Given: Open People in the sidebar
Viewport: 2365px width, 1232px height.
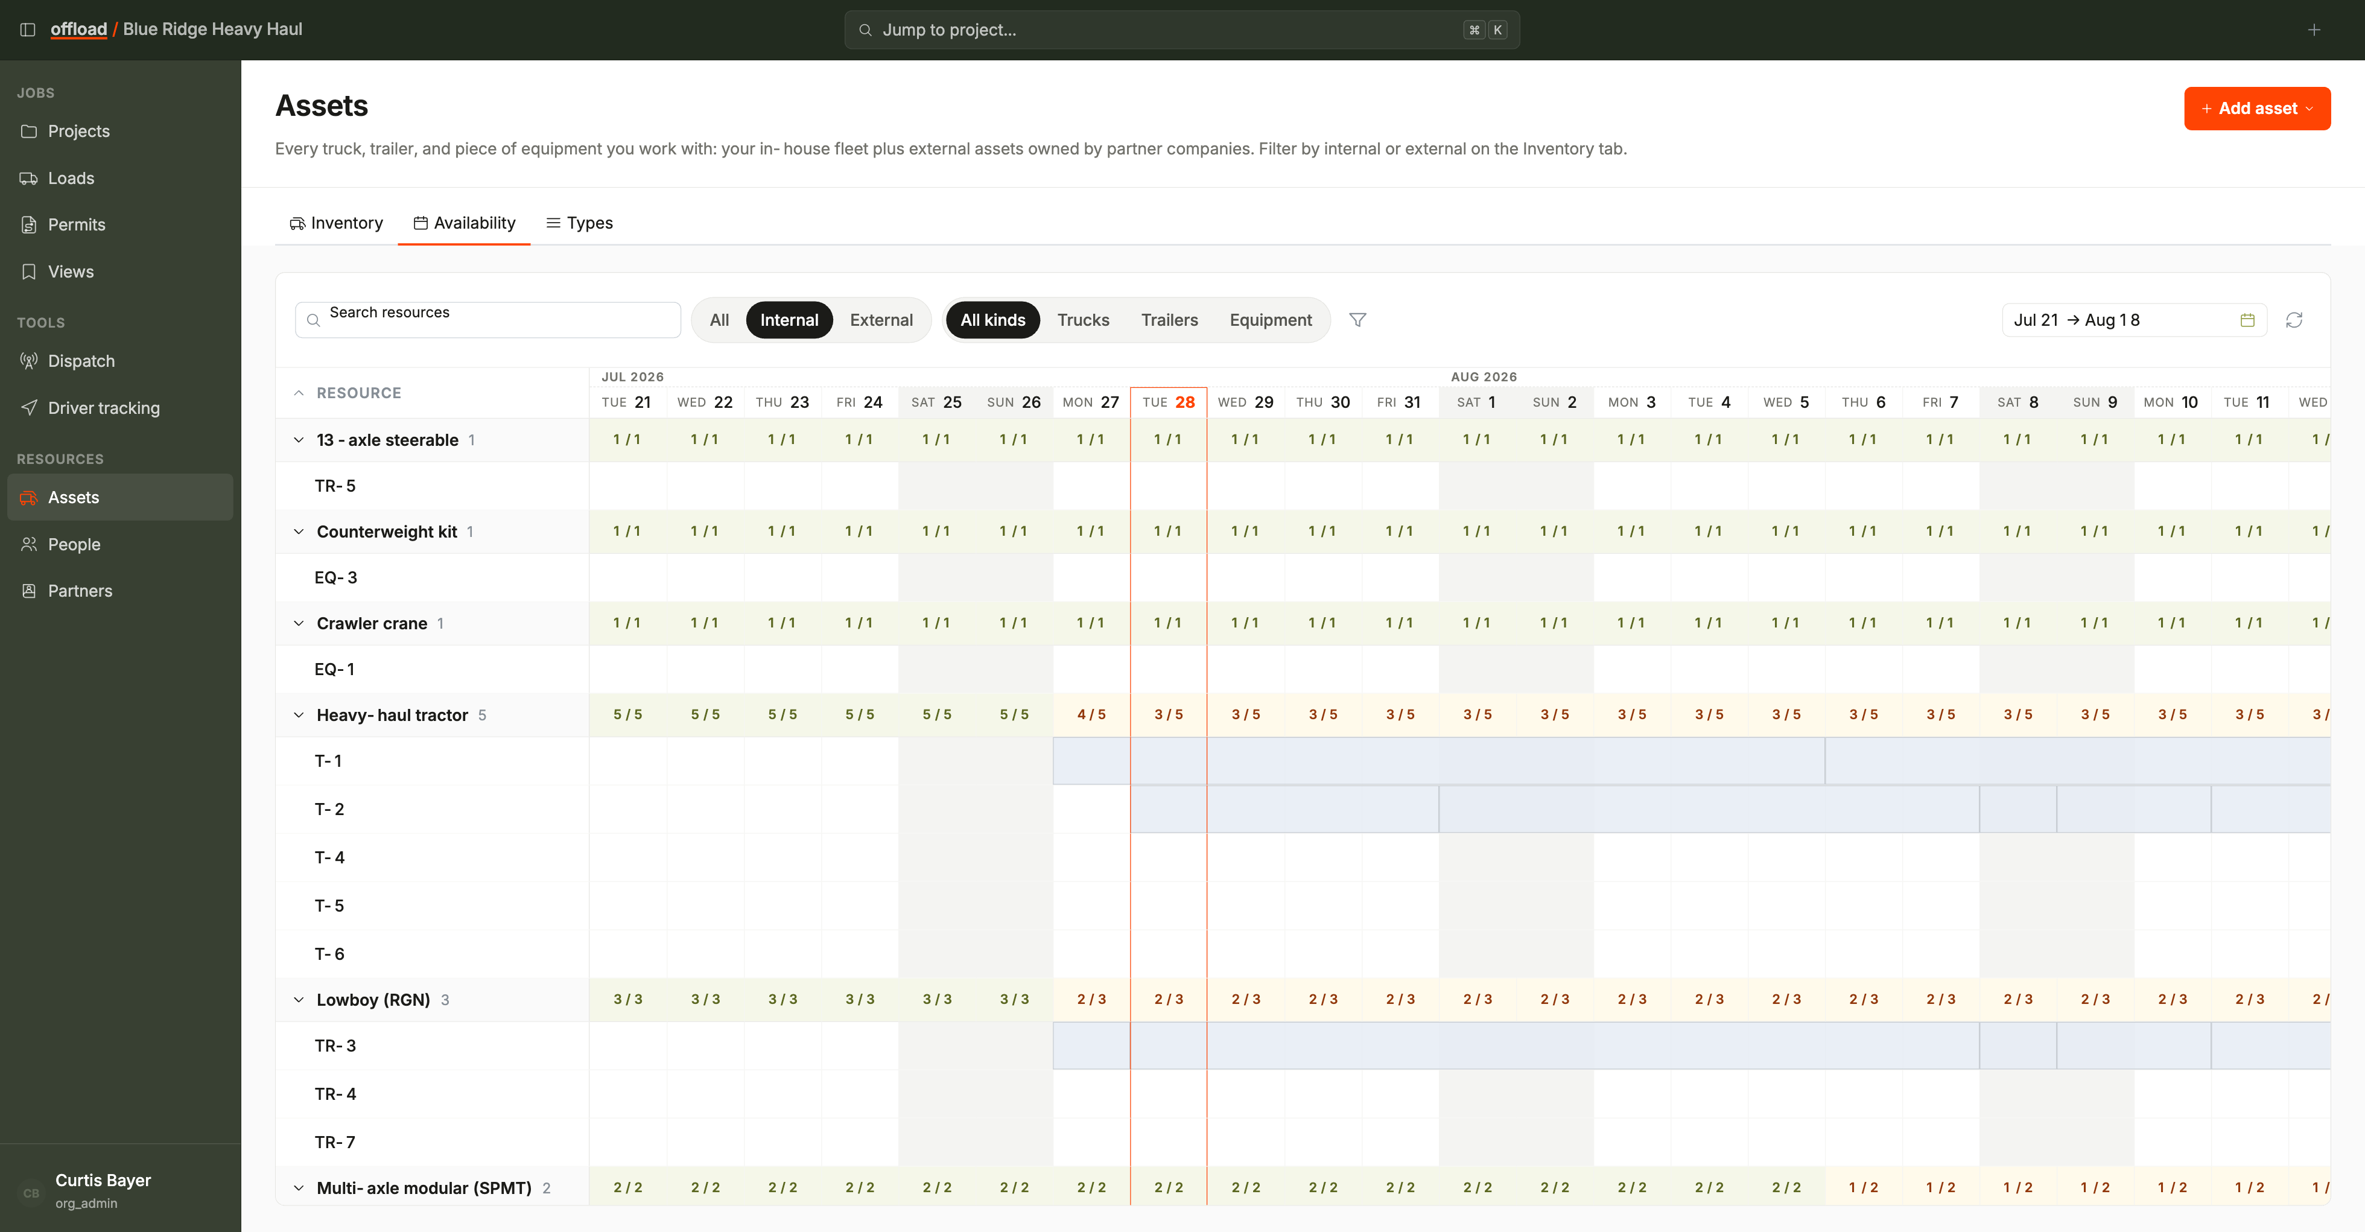Looking at the screenshot, I should (x=120, y=544).
